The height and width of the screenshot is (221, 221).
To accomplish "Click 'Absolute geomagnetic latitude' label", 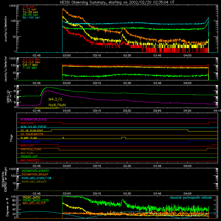I will pyautogui.click(x=191, y=198).
